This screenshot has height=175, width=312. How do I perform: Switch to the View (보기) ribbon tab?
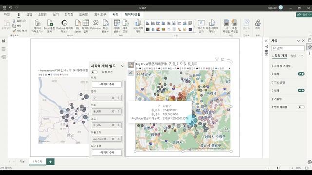(56, 15)
